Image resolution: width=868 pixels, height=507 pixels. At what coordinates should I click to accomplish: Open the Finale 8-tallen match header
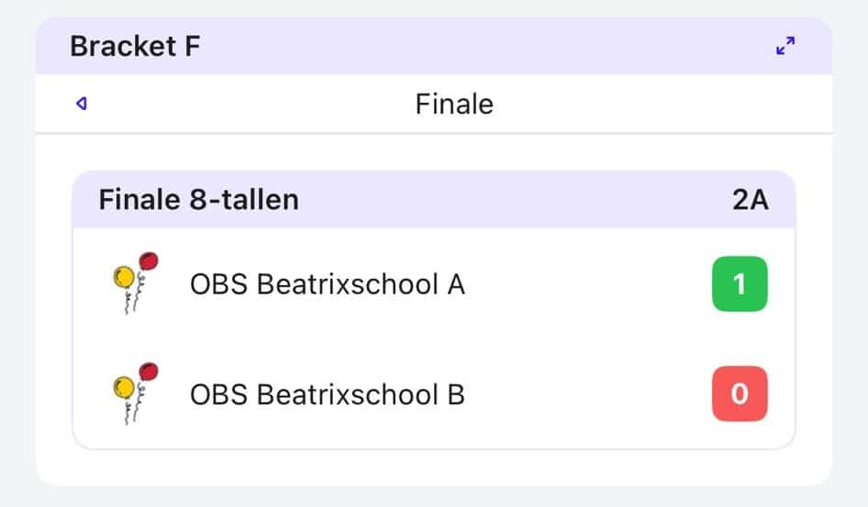[x=198, y=199]
